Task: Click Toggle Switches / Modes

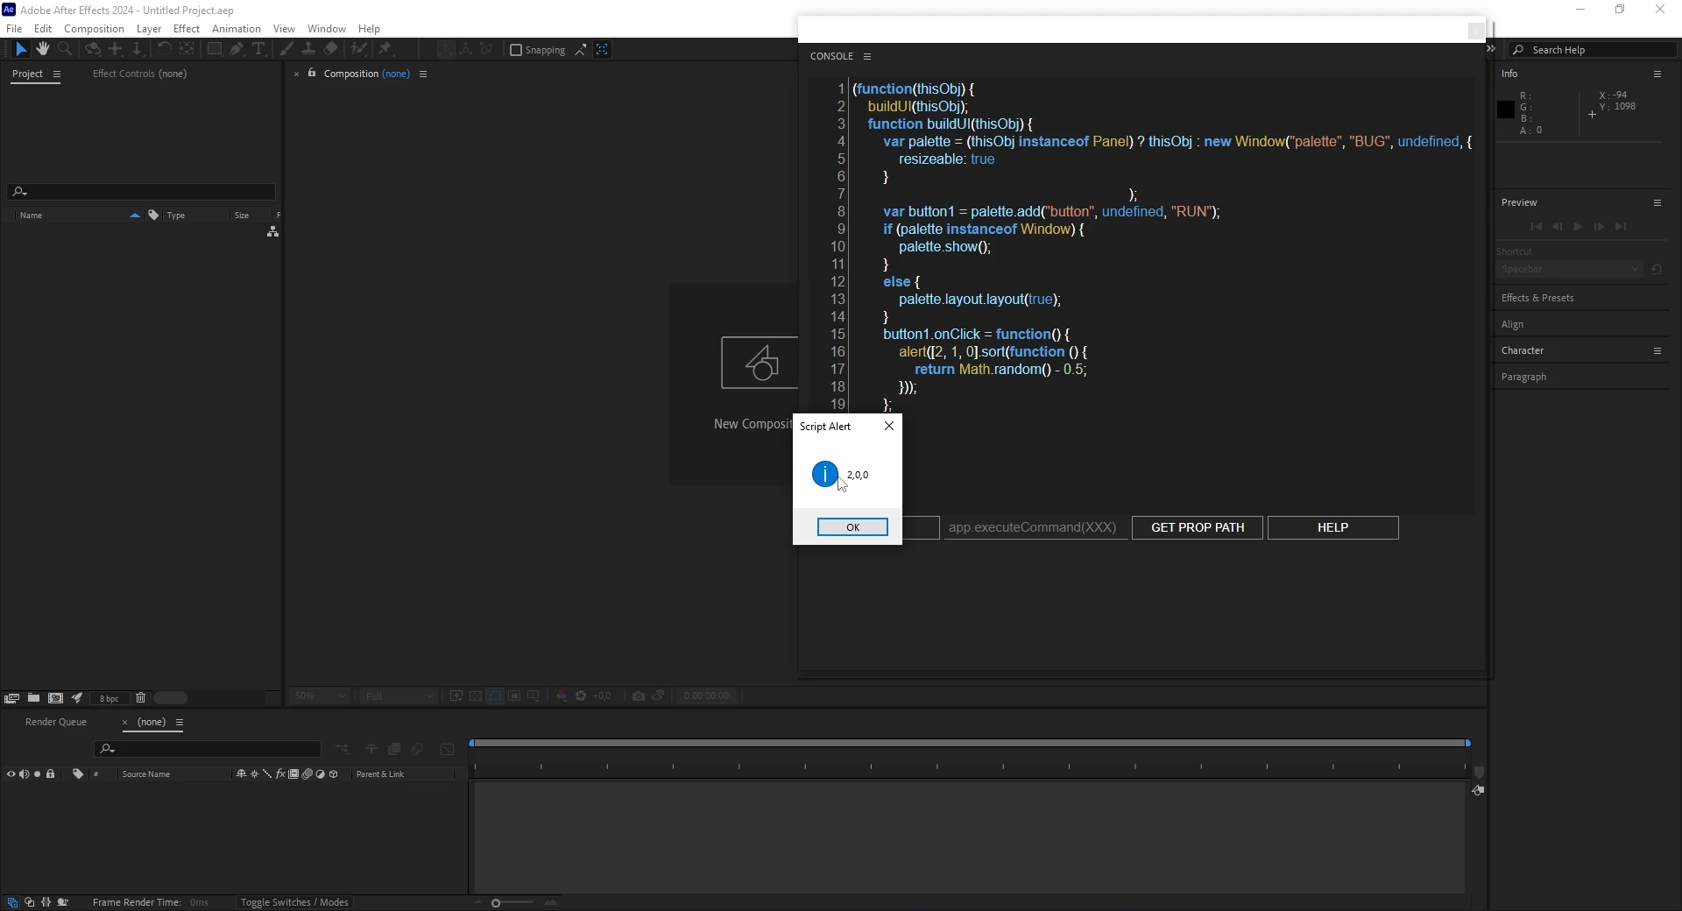Action: tap(294, 903)
